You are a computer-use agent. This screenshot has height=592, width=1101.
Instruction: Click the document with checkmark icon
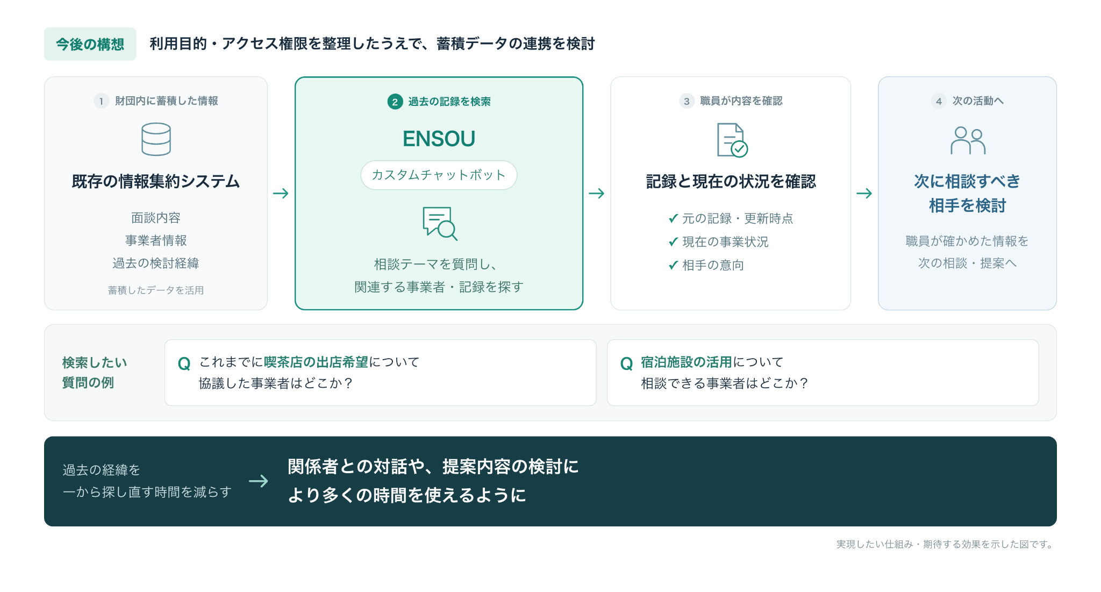click(732, 140)
